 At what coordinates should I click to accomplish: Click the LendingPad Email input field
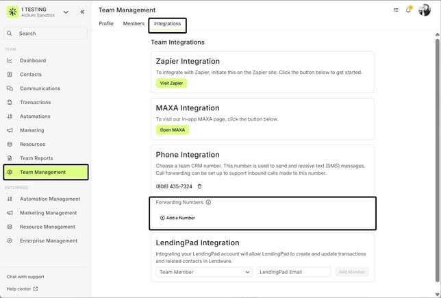[293, 272]
